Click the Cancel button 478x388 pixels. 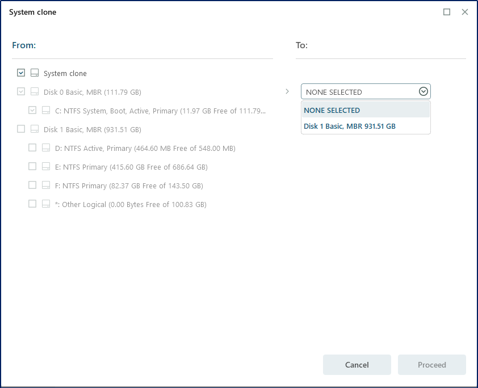tap(357, 365)
